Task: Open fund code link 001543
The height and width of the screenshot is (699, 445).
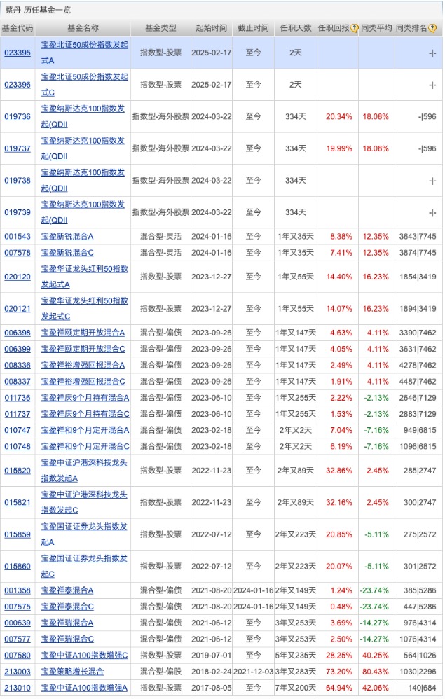Action: pyautogui.click(x=18, y=237)
